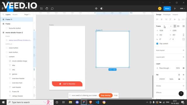187x105 pixels.
Task: Select the genres layer
Action: (17, 74)
